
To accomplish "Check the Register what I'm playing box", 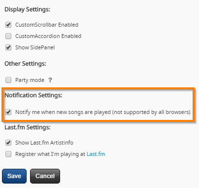I will pos(8,154).
